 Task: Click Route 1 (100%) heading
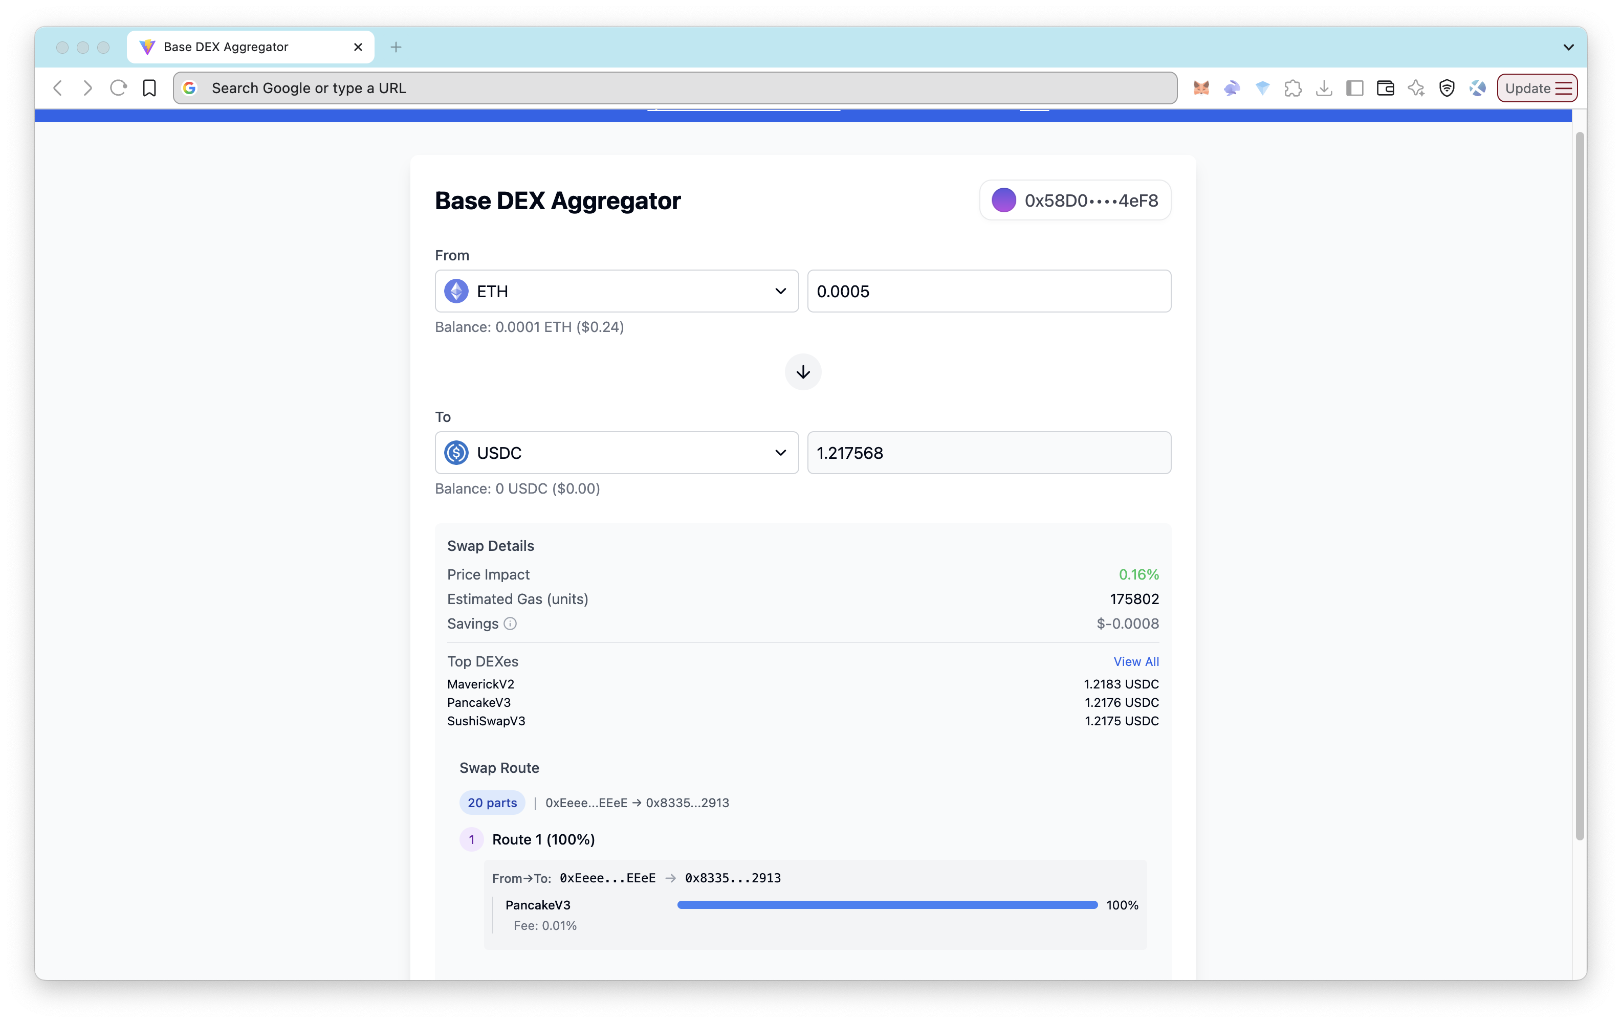(543, 839)
